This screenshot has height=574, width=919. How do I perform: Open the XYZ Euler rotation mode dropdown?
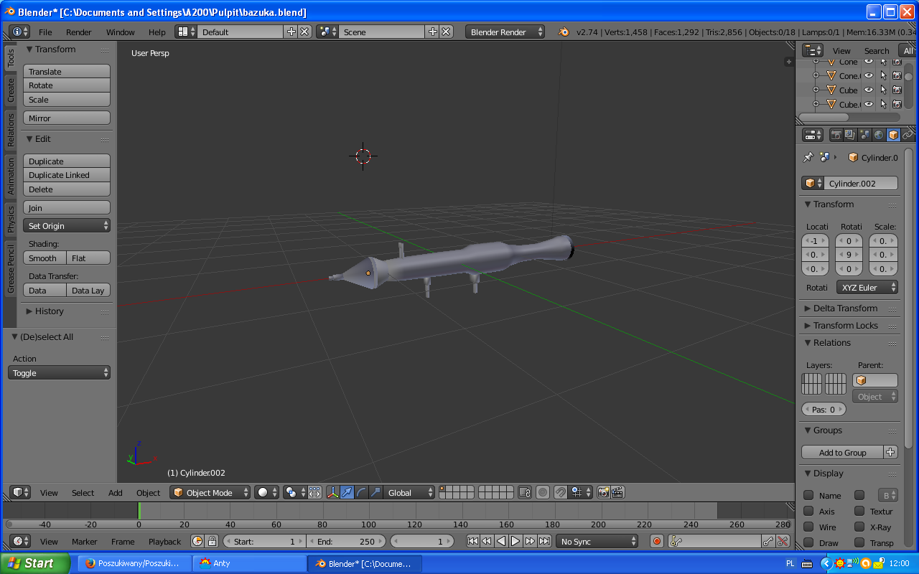click(x=867, y=288)
